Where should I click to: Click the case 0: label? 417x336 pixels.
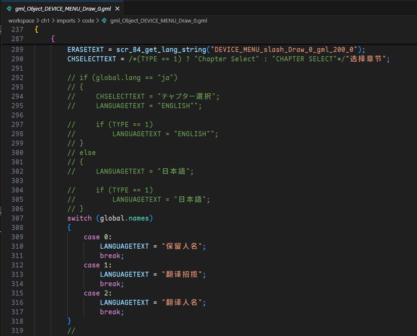coord(98,237)
